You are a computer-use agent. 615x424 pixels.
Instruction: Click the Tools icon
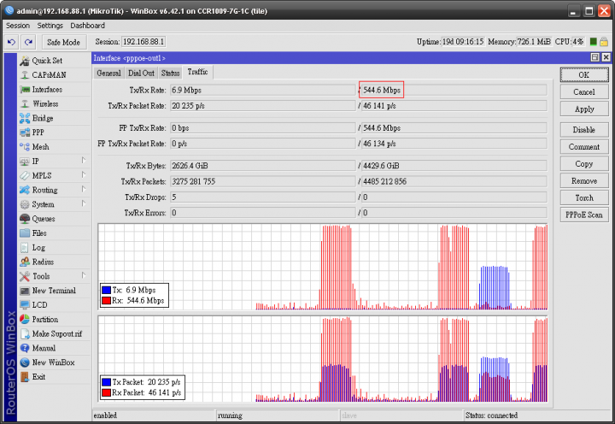(x=25, y=276)
